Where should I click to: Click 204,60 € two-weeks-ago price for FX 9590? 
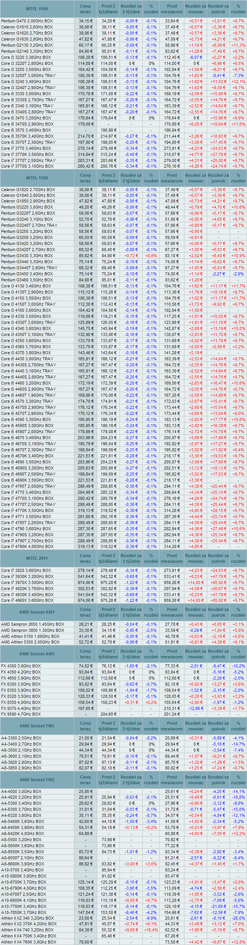109,714
